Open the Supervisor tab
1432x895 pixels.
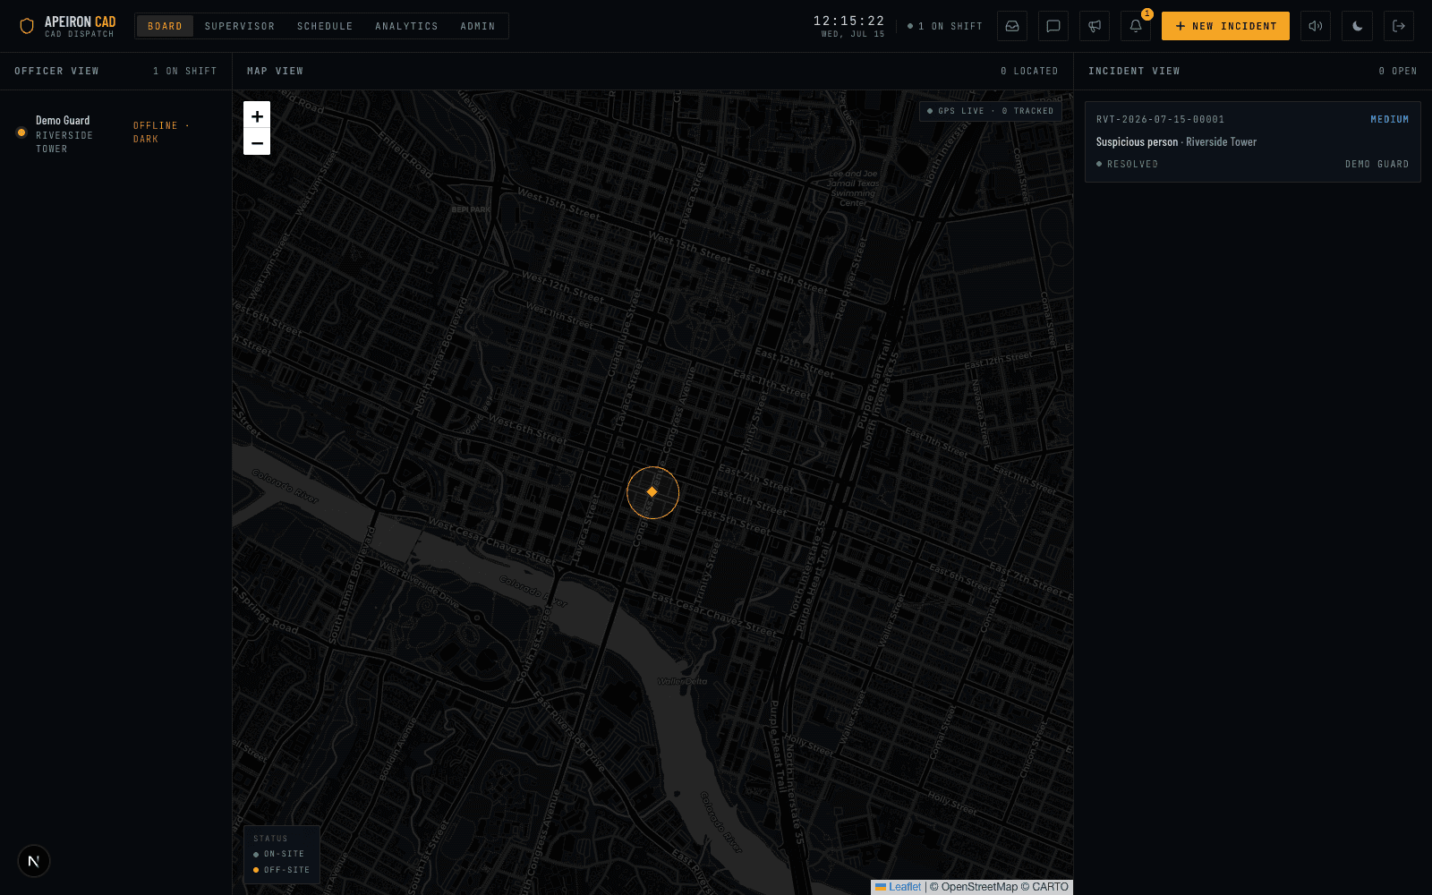(240, 26)
